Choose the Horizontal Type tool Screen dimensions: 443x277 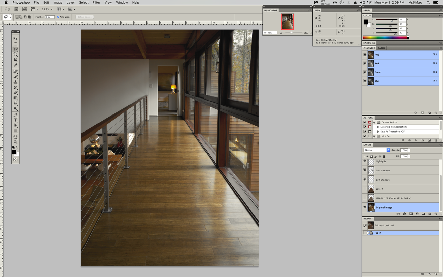tap(15, 120)
